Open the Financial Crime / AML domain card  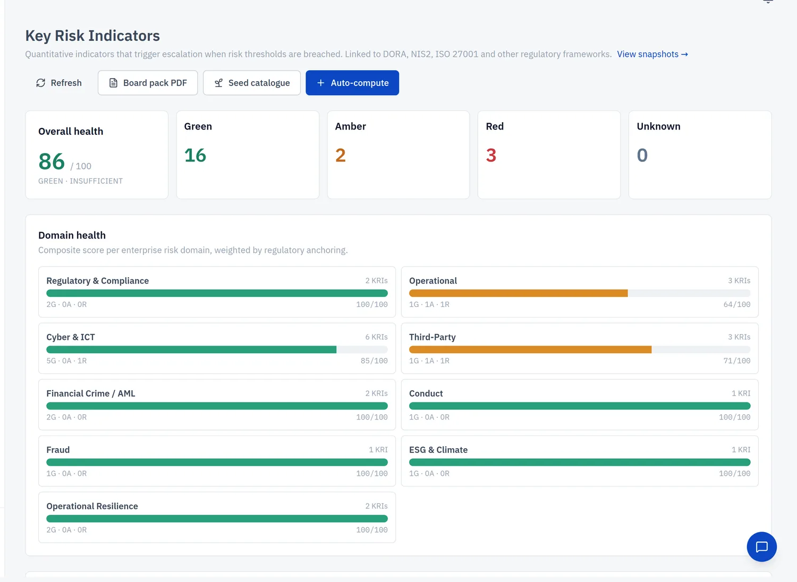(x=217, y=405)
